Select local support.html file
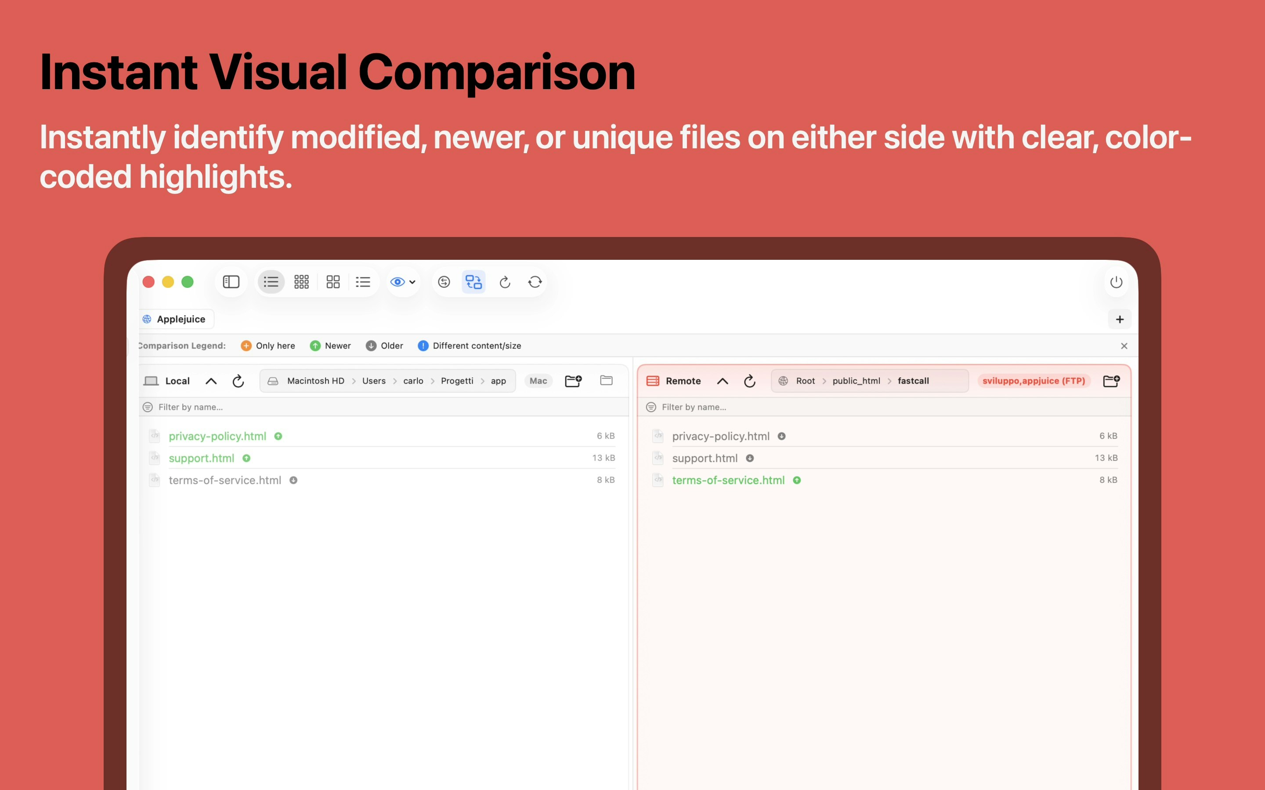The width and height of the screenshot is (1265, 790). [x=382, y=458]
